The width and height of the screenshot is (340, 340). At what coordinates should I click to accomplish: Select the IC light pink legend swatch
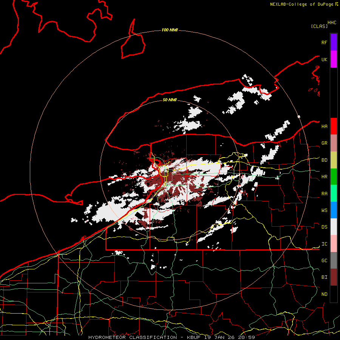point(334,244)
